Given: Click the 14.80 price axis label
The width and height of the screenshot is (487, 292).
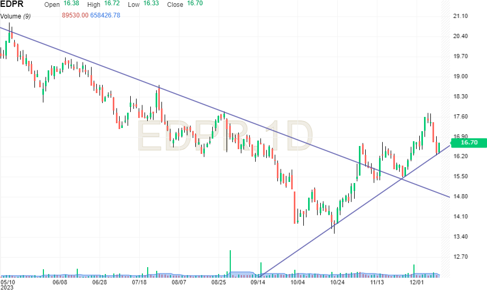Looking at the screenshot, I should point(461,196).
